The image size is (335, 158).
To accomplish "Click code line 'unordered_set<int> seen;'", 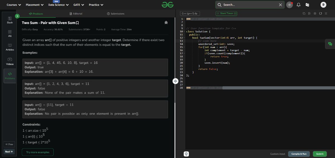I will point(216,44).
